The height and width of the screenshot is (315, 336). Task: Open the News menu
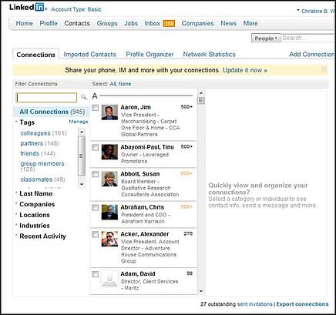click(x=228, y=23)
